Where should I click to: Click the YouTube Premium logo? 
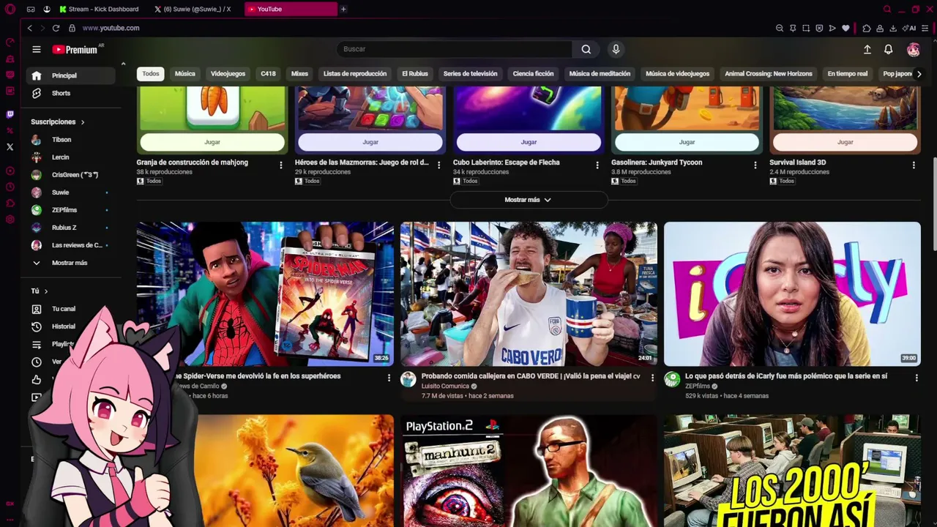(75, 49)
